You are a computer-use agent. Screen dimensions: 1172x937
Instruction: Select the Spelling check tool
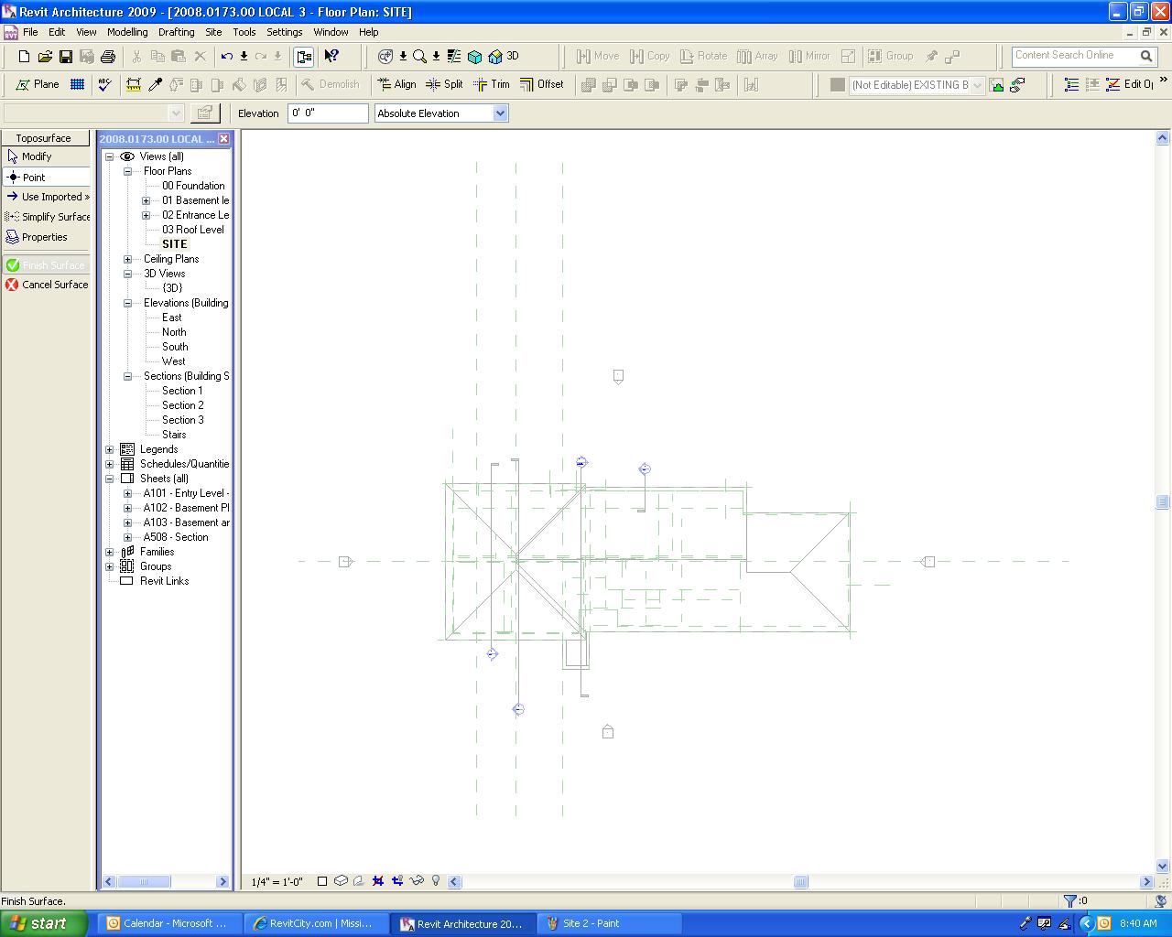[104, 85]
